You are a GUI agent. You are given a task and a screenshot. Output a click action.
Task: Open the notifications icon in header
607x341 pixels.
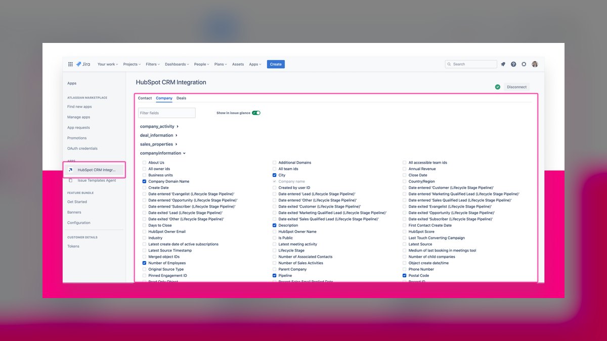tap(503, 64)
